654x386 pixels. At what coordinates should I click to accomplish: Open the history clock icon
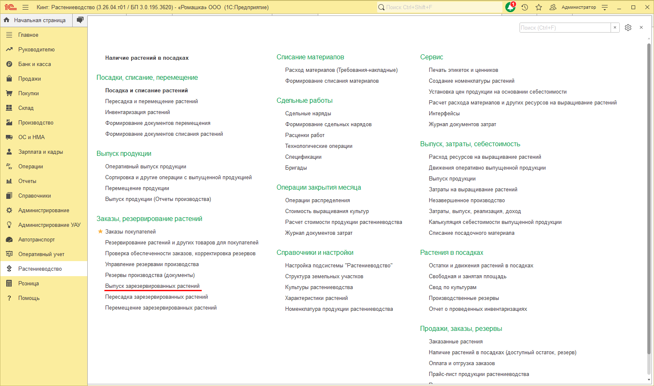(x=525, y=8)
